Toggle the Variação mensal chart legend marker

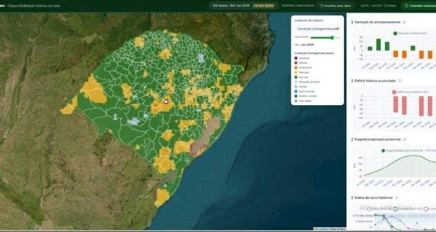[x=395, y=33]
